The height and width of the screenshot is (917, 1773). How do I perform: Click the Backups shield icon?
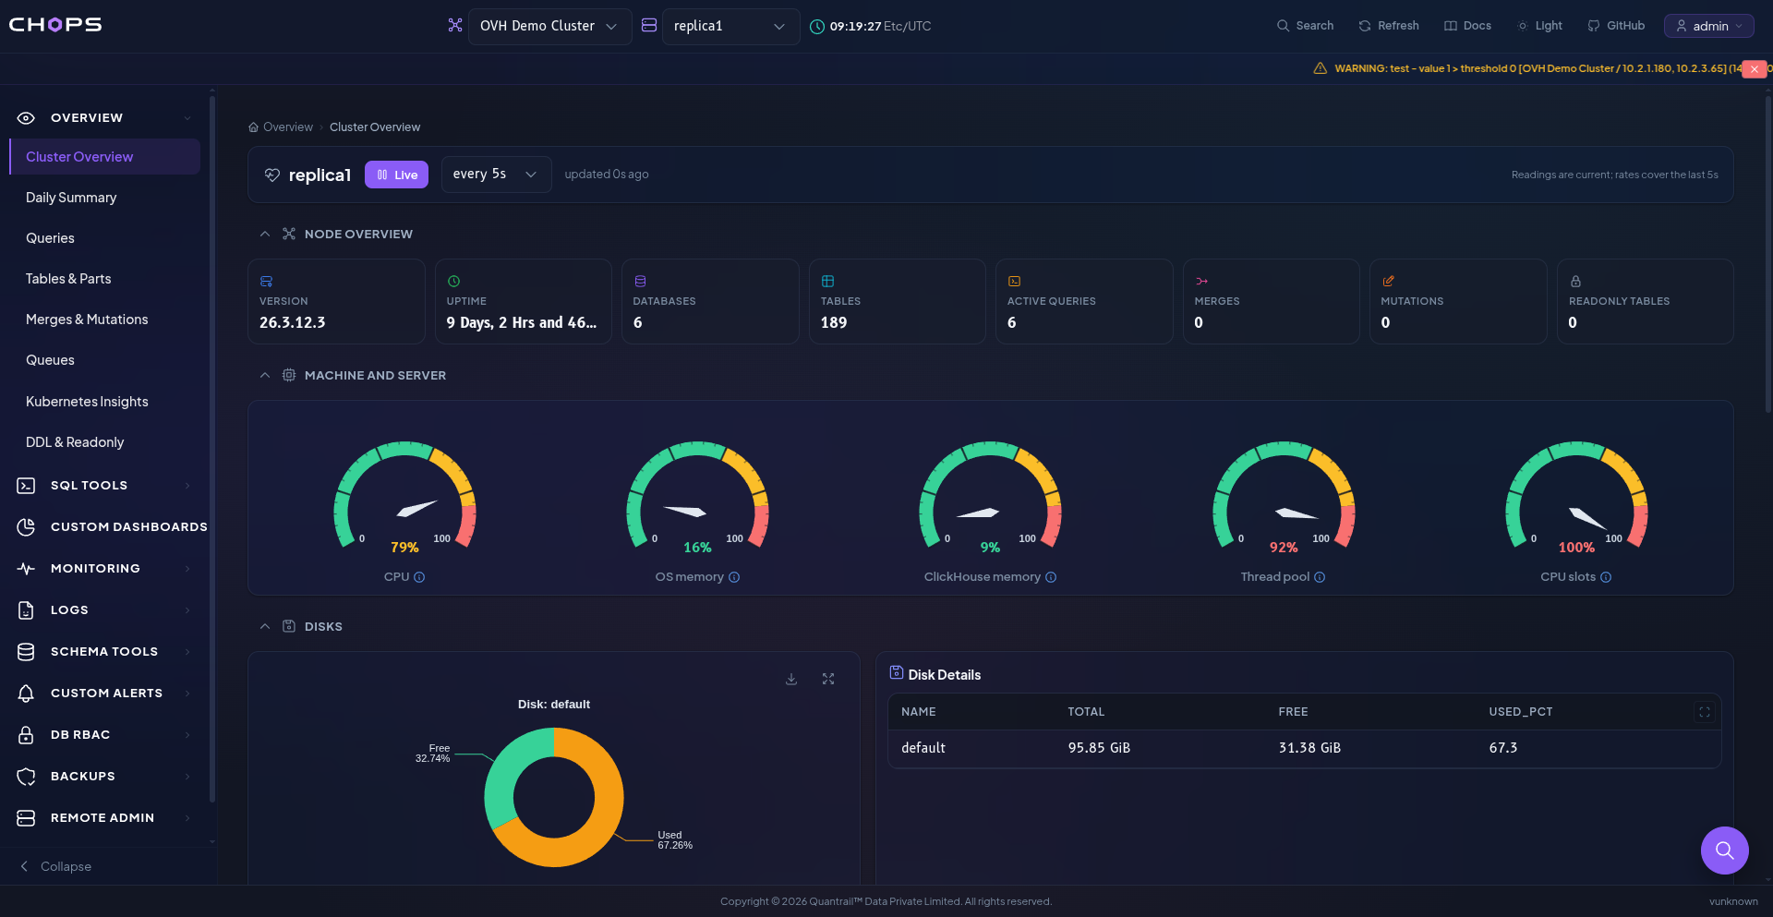(x=26, y=777)
